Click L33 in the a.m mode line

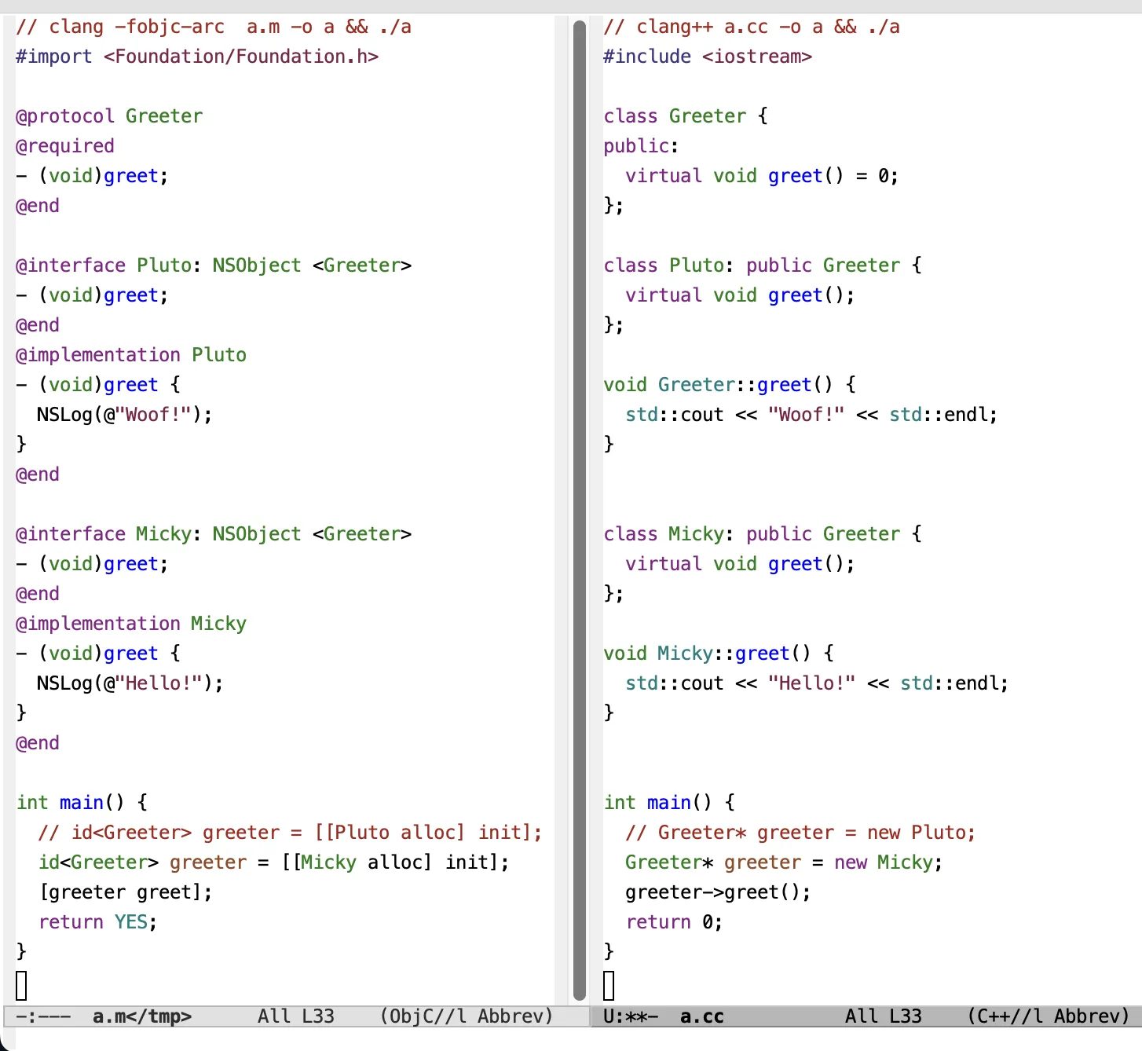click(318, 1016)
